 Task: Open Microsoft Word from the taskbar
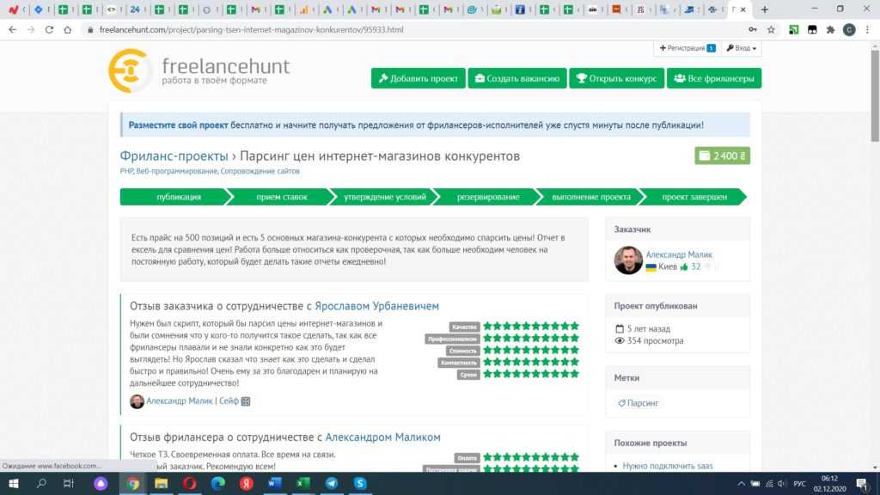click(274, 483)
